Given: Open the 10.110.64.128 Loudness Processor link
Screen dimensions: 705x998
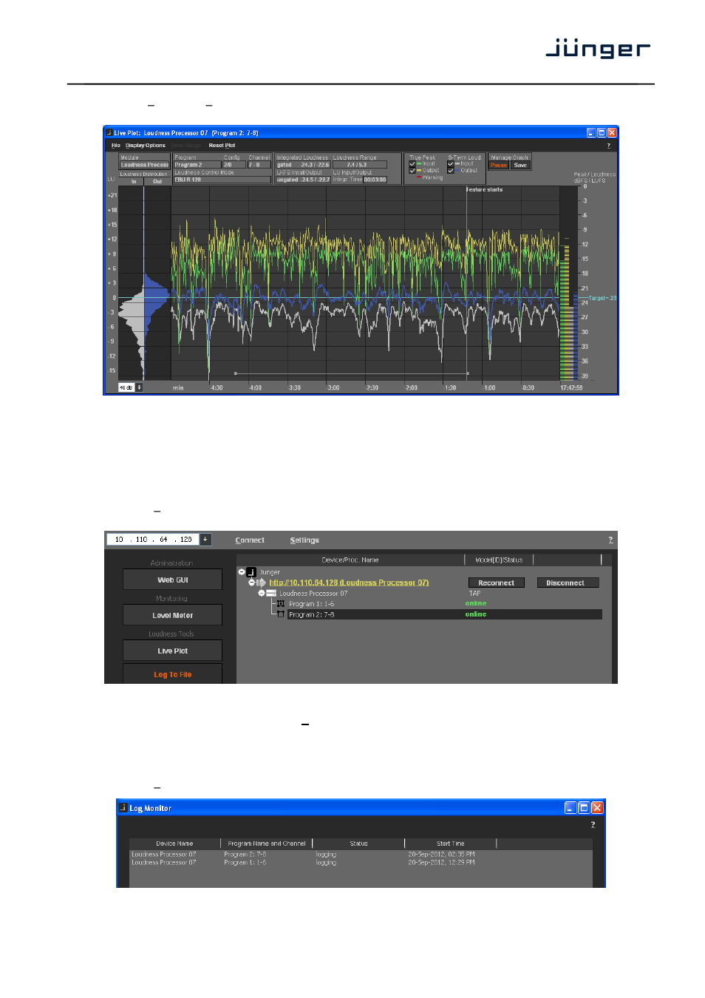Looking at the screenshot, I should pyautogui.click(x=349, y=583).
